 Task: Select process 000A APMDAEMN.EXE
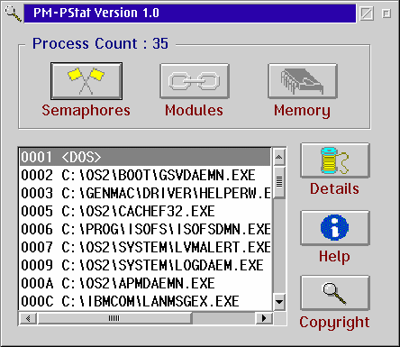click(145, 283)
